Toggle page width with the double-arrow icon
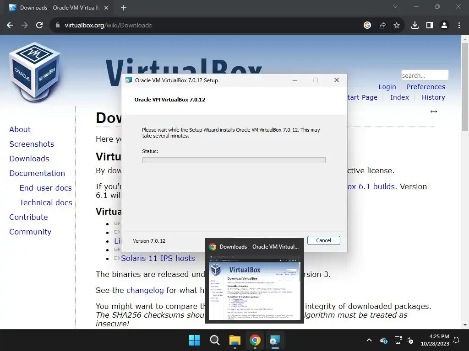Screen dimensions: 469x351 (x=434, y=112)
